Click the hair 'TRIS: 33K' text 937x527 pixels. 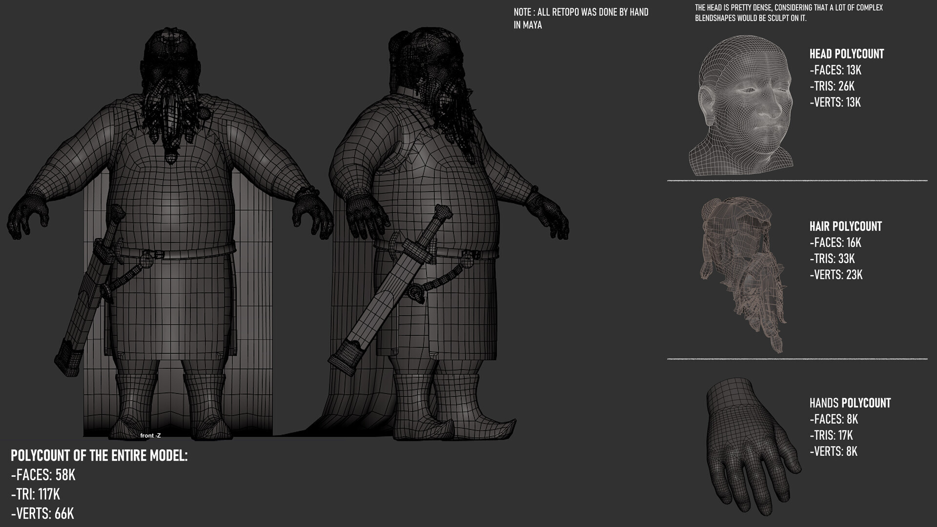point(832,259)
